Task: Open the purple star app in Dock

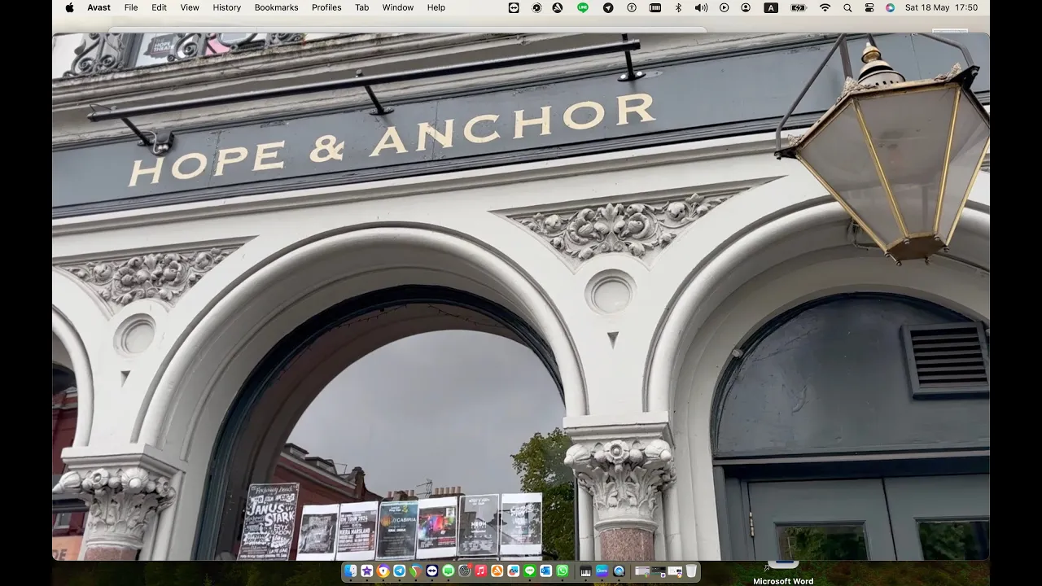Action: [x=367, y=571]
